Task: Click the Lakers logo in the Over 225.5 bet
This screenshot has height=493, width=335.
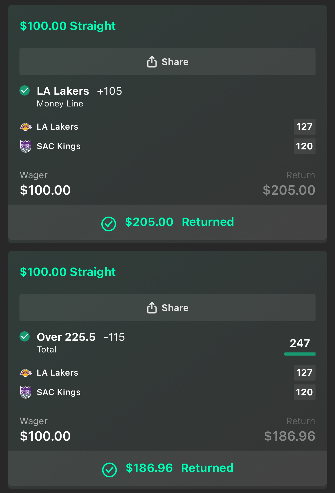Action: point(26,373)
